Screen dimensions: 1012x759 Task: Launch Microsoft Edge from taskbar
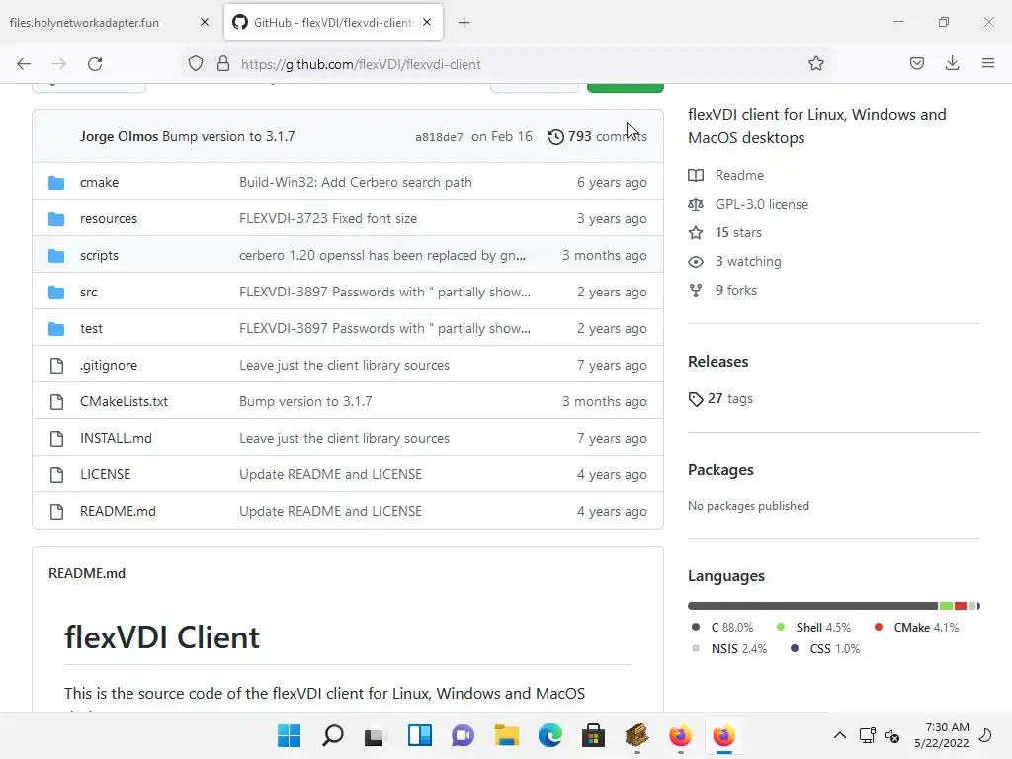[549, 735]
